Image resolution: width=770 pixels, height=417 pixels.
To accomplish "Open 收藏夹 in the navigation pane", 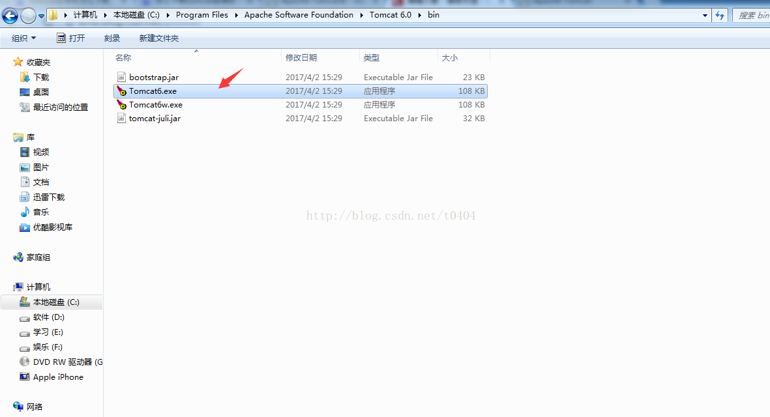I will coord(38,63).
